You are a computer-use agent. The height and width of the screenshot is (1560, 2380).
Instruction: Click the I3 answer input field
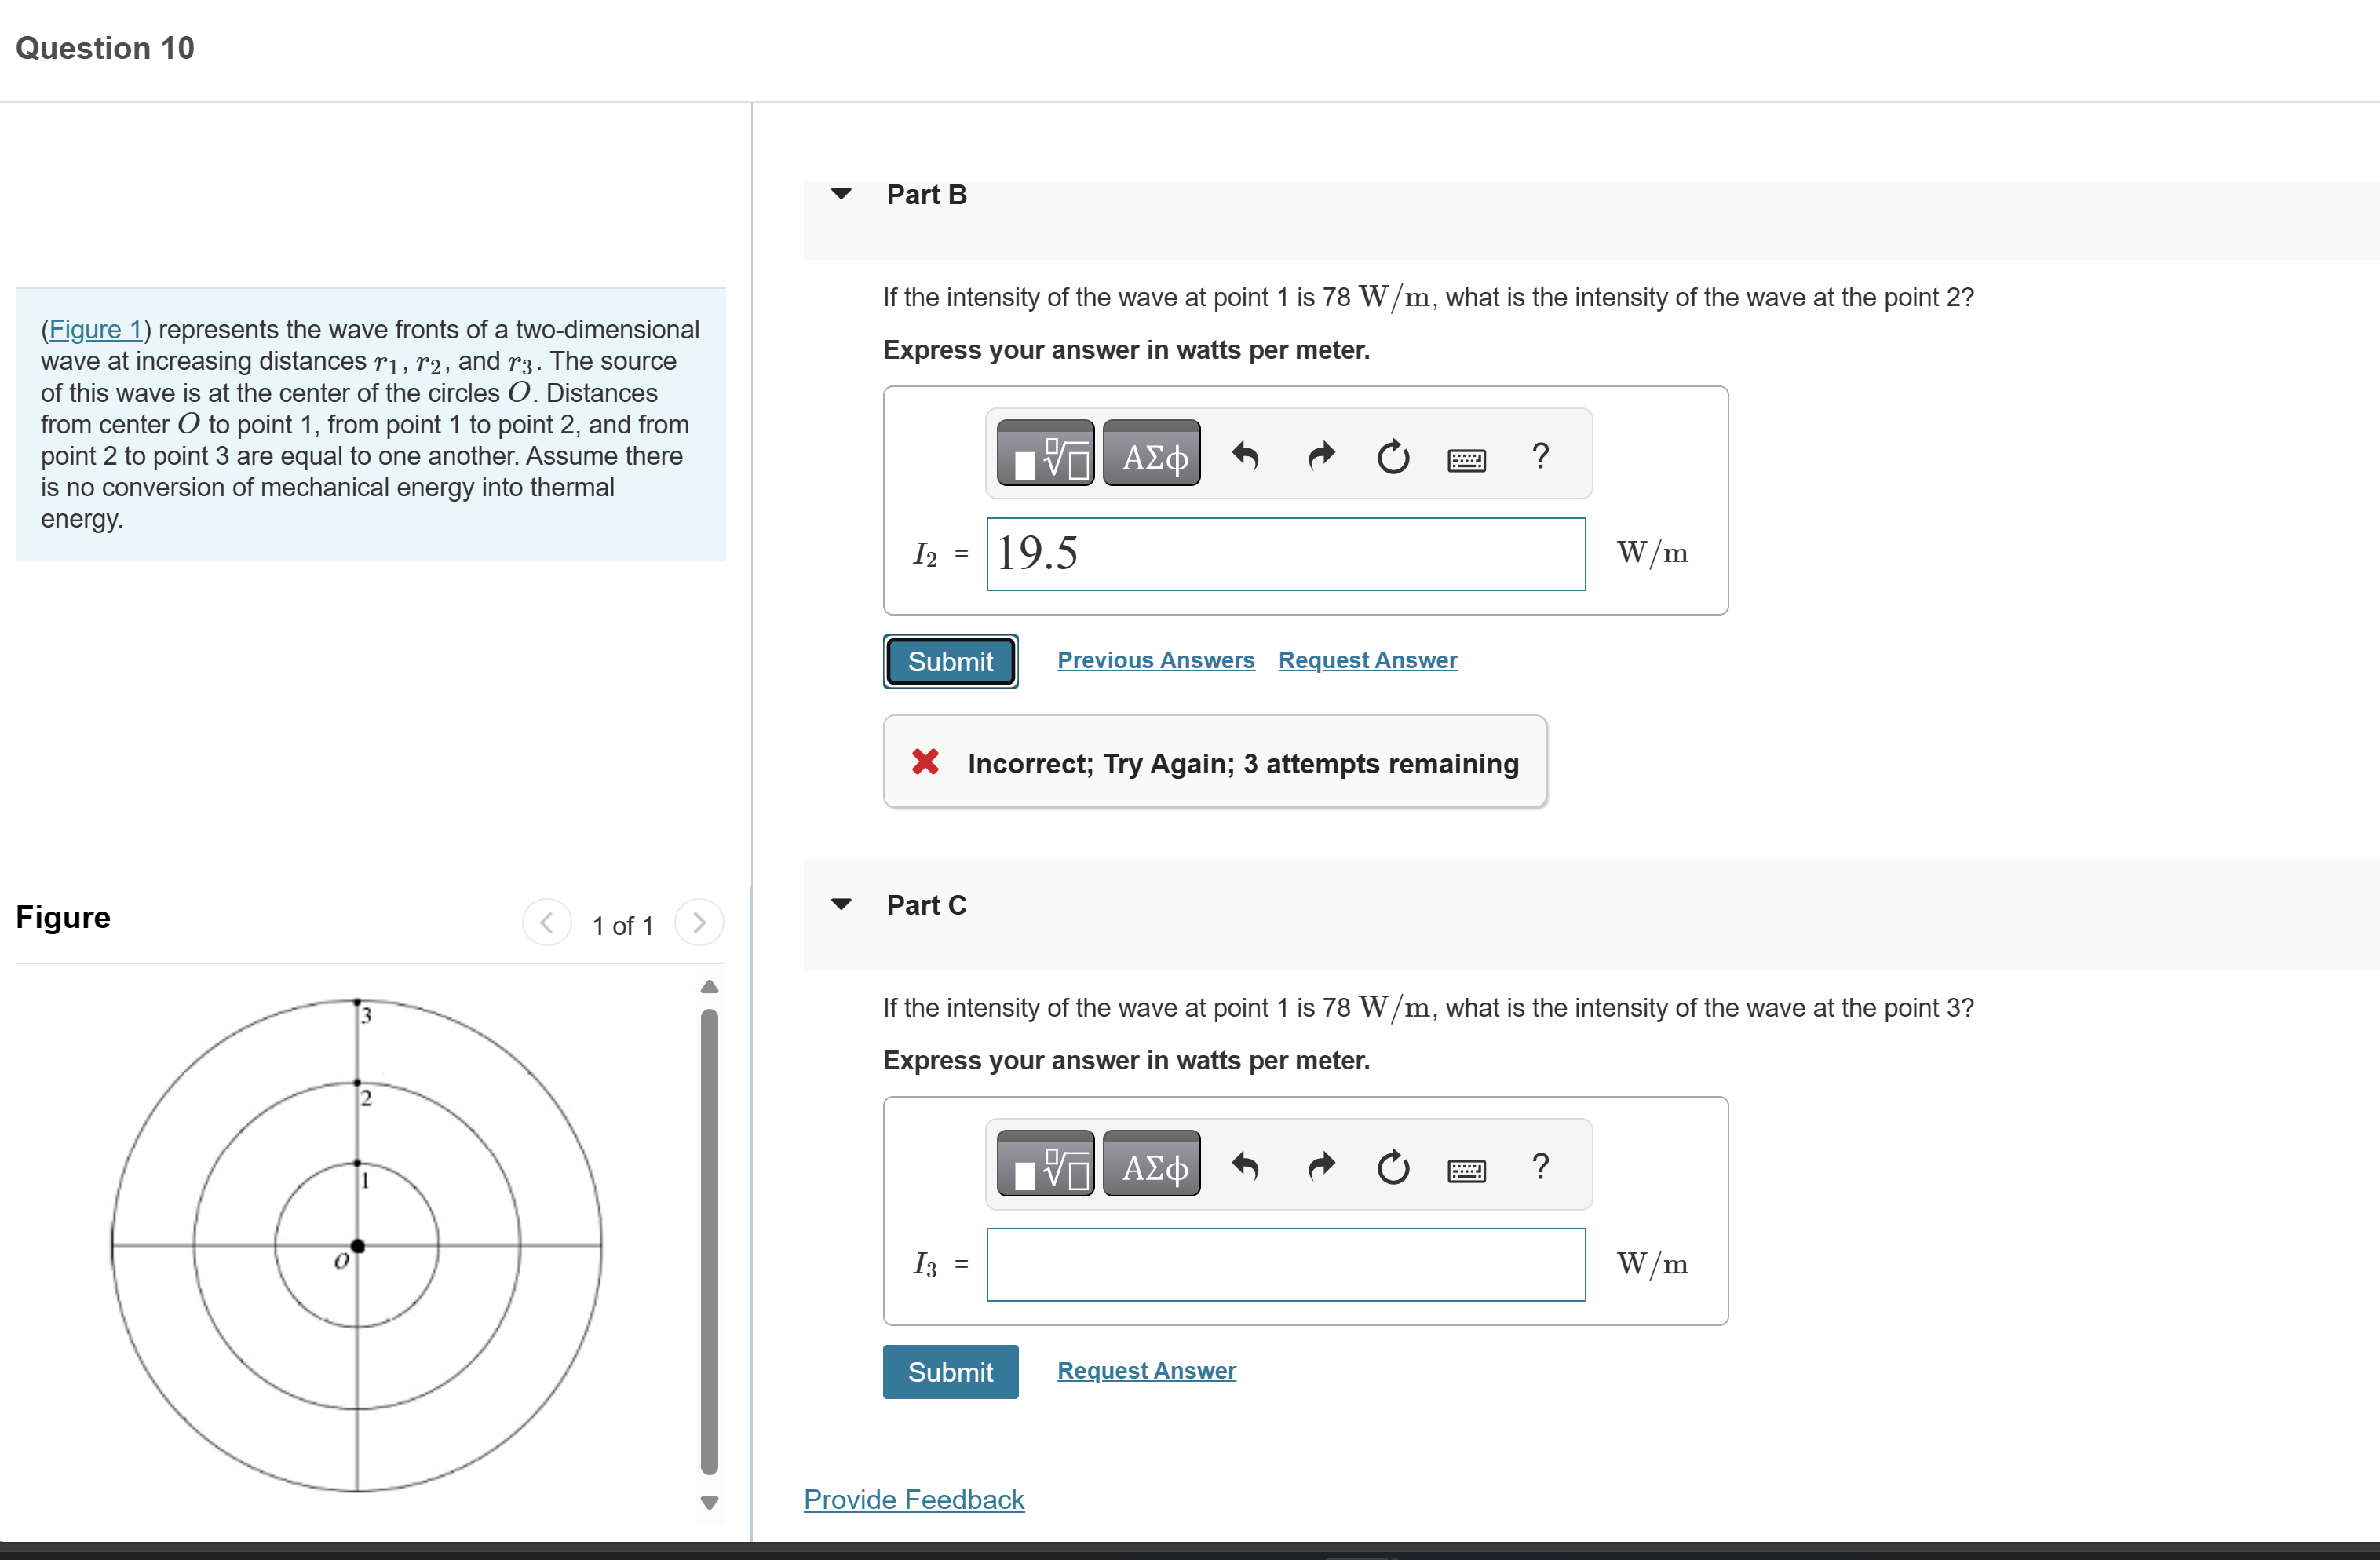click(x=1285, y=1264)
